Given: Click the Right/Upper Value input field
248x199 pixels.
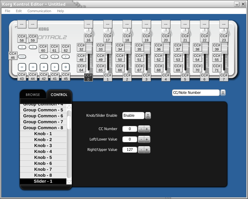Looking at the screenshot, I should point(130,150).
